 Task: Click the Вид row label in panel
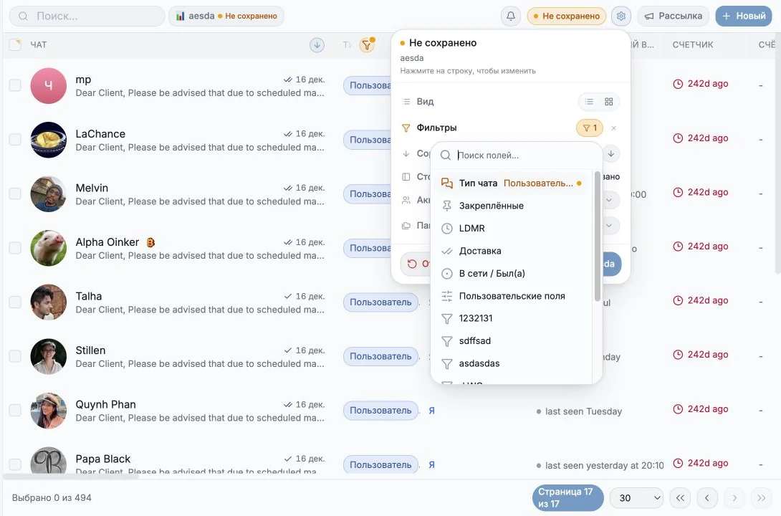coord(425,102)
